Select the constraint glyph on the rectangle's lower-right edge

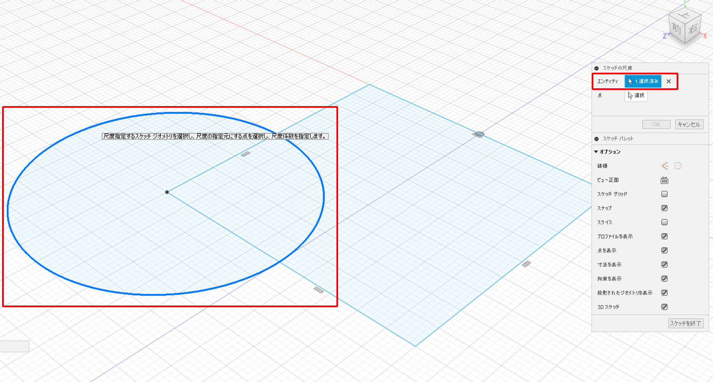tap(526, 264)
